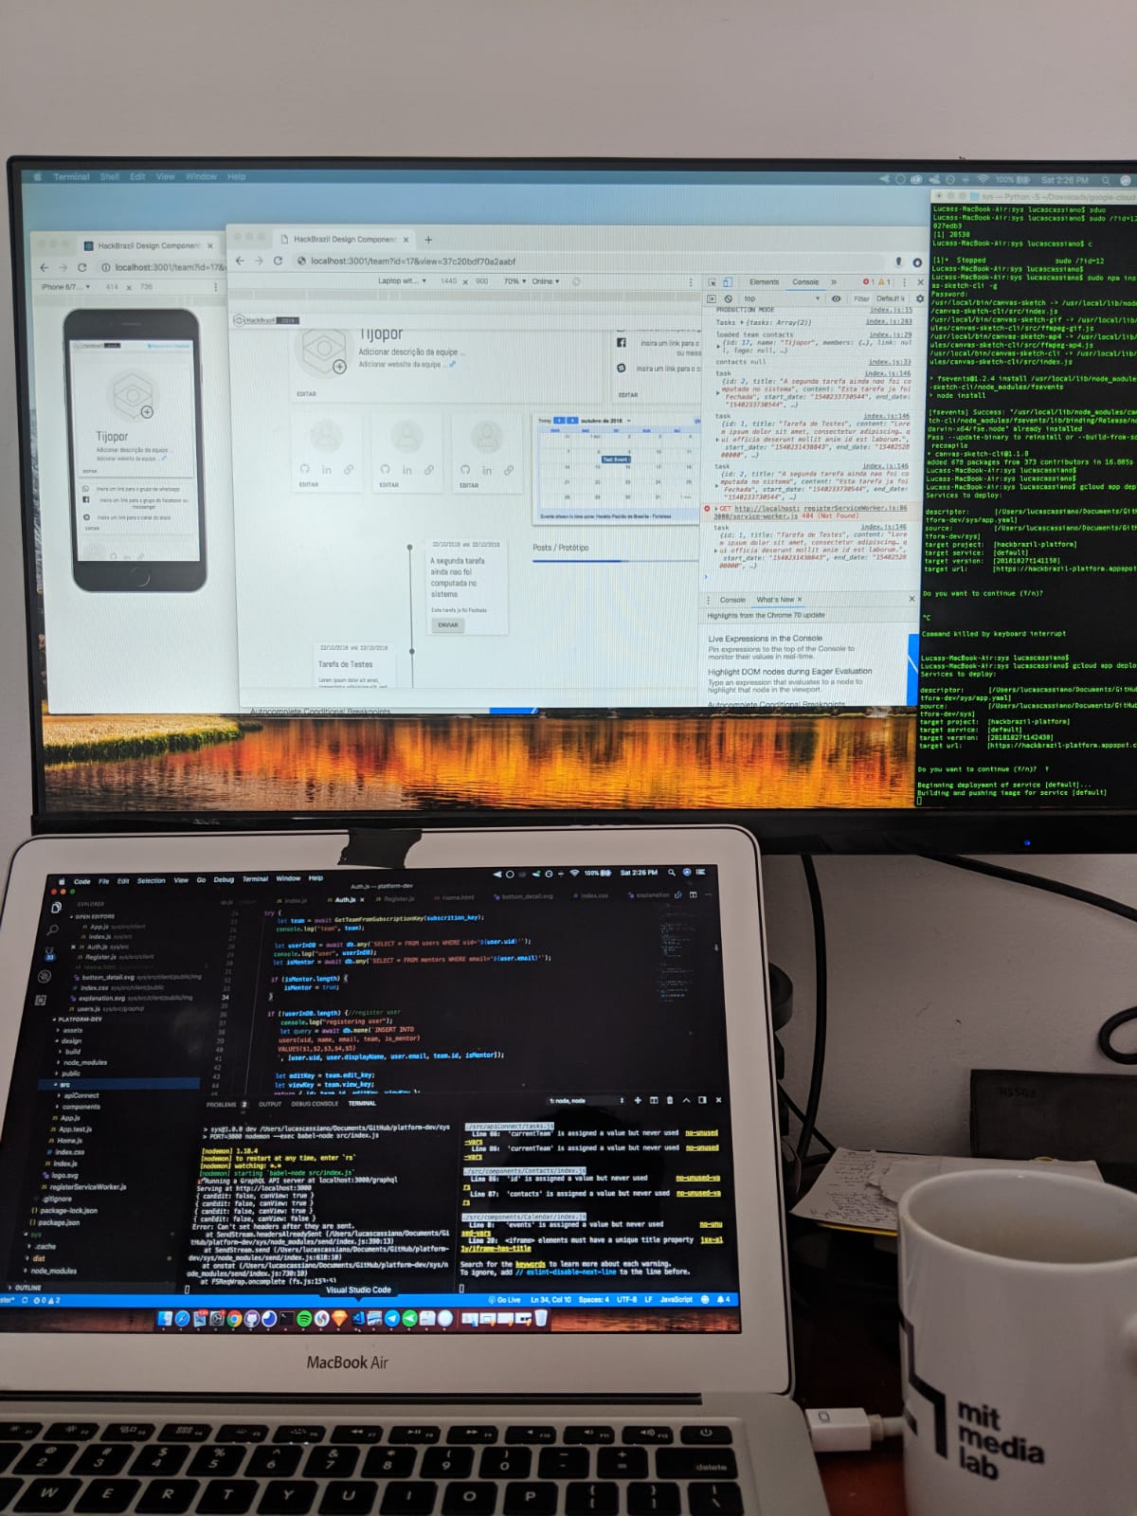Create a live expression with the eye icon

836,298
